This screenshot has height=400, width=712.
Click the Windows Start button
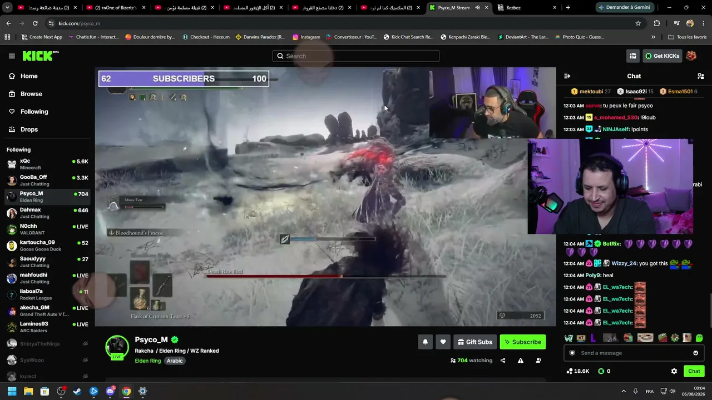(12, 391)
